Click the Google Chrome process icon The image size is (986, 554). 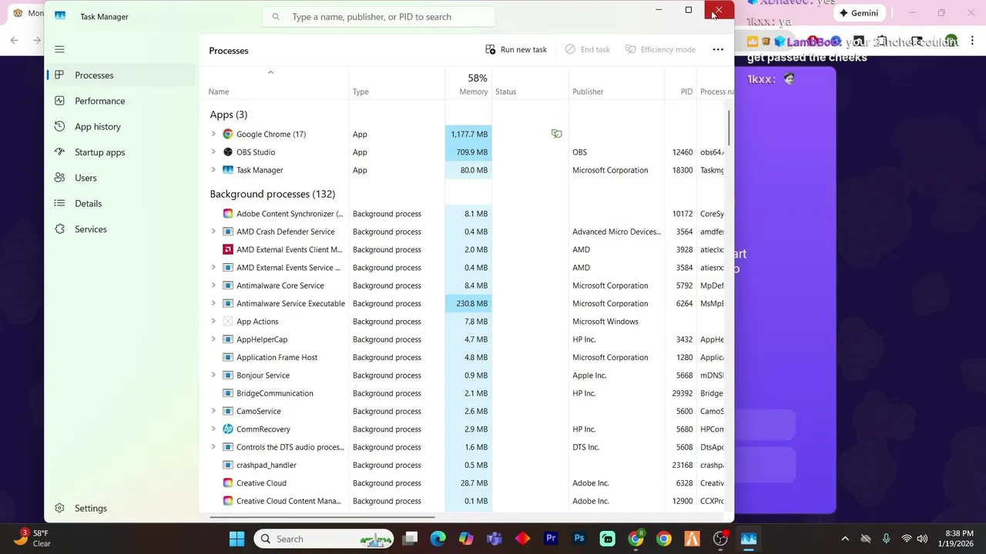[x=228, y=134]
